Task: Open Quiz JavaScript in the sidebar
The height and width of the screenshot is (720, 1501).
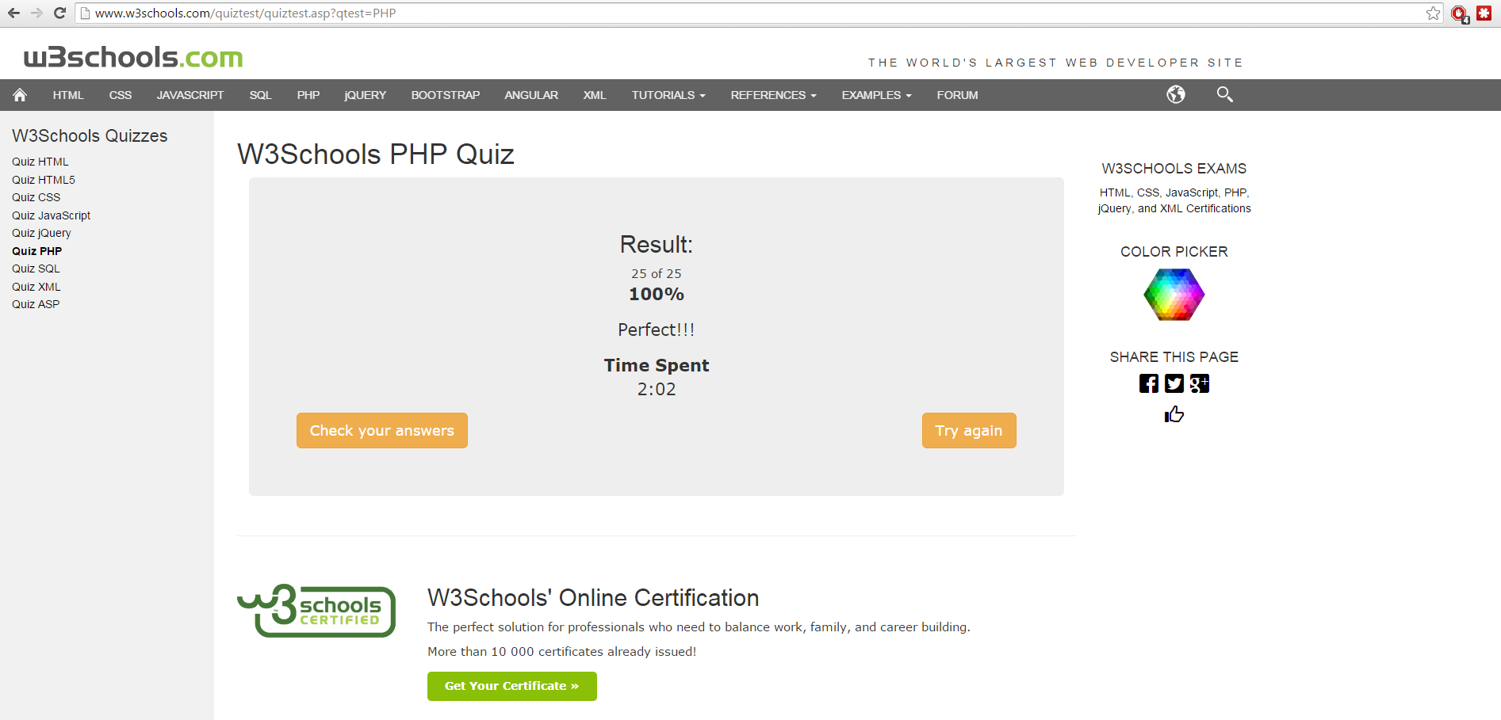Action: [51, 215]
